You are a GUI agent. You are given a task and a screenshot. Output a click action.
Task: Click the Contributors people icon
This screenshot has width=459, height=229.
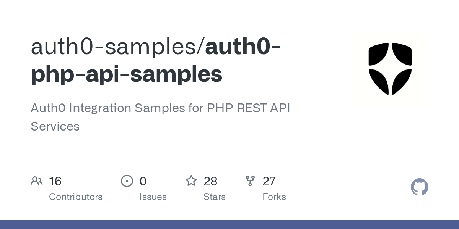pyautogui.click(x=37, y=181)
